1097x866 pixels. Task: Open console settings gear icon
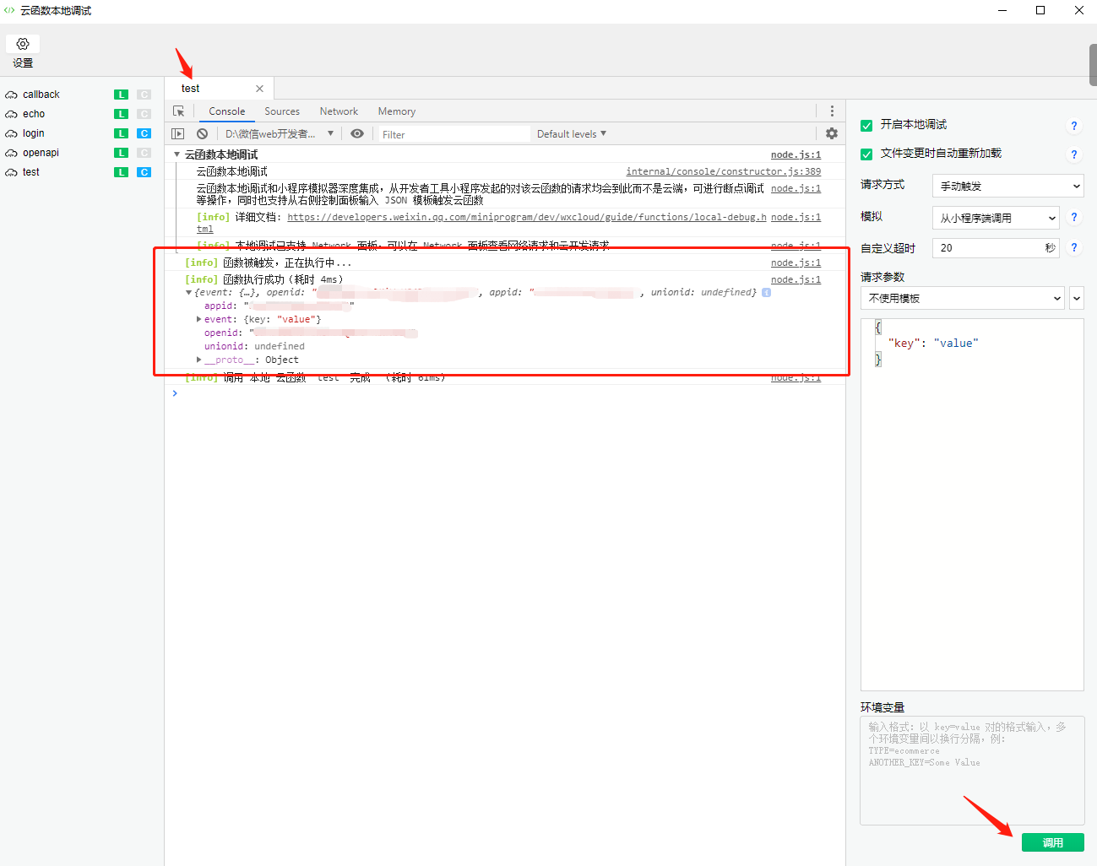pyautogui.click(x=832, y=133)
